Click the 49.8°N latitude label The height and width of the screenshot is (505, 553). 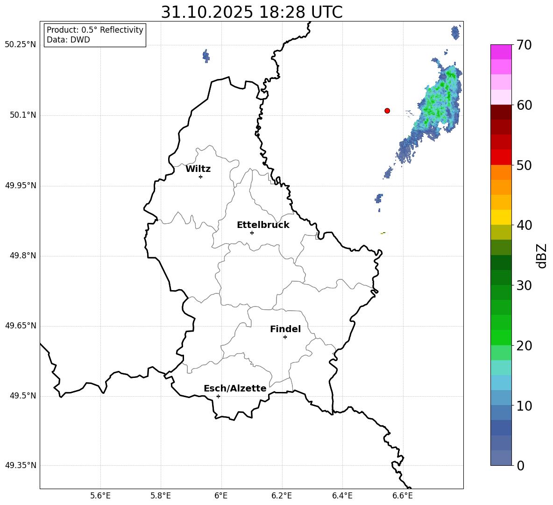pyautogui.click(x=23, y=256)
